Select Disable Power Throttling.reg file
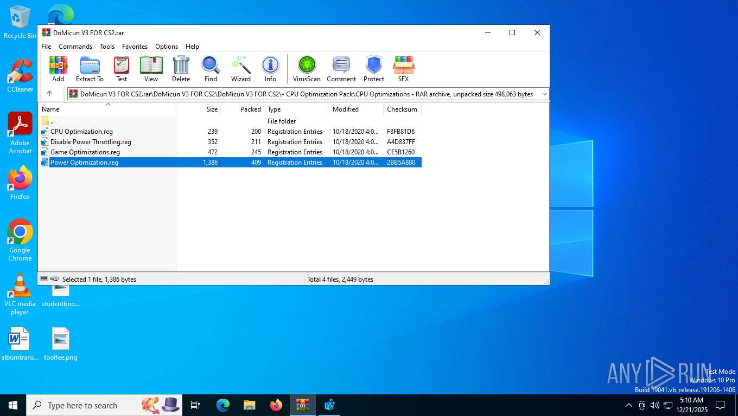 (x=230, y=142)
